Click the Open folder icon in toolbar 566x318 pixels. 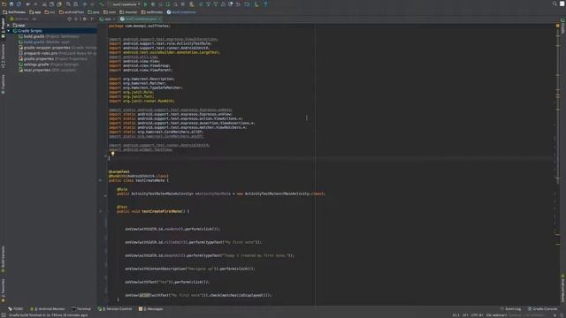tap(4, 4)
